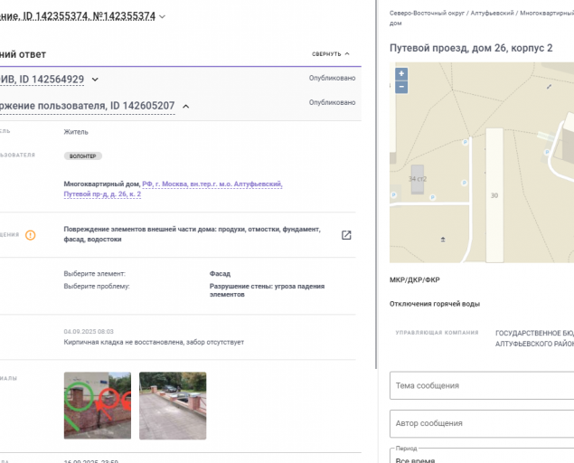Viewport: 574px width, 463px height.
Task: Click the Волонтер badge
Action: [x=83, y=156]
